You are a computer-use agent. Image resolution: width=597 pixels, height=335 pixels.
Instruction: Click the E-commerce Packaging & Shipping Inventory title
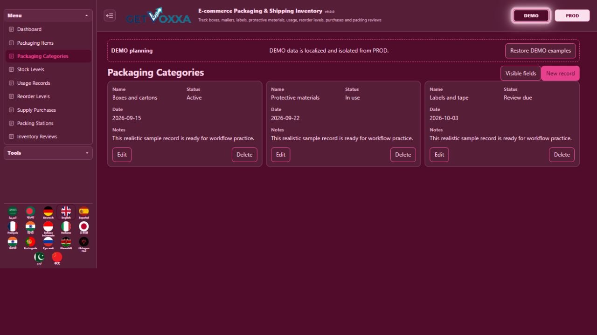coord(260,11)
